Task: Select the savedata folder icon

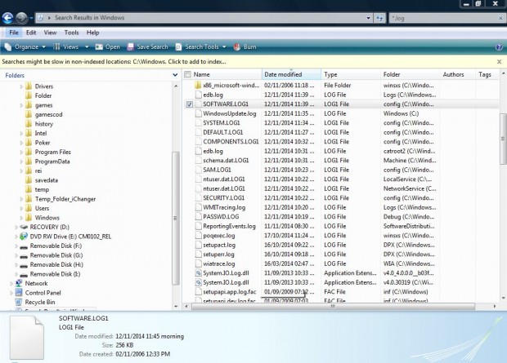Action: click(29, 180)
